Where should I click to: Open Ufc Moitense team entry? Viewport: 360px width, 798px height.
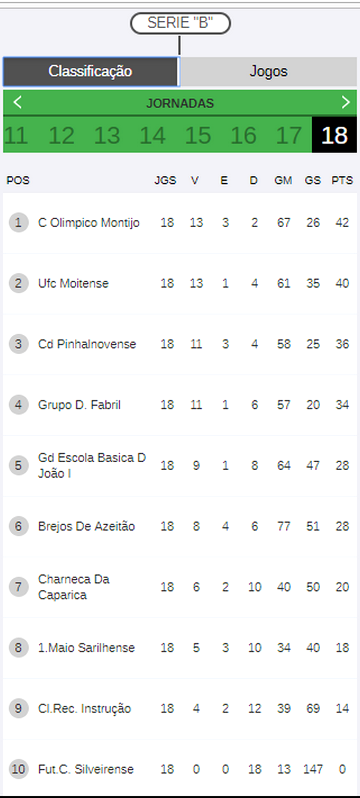[x=180, y=283]
